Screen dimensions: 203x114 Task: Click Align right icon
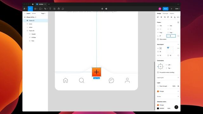point(165,17)
